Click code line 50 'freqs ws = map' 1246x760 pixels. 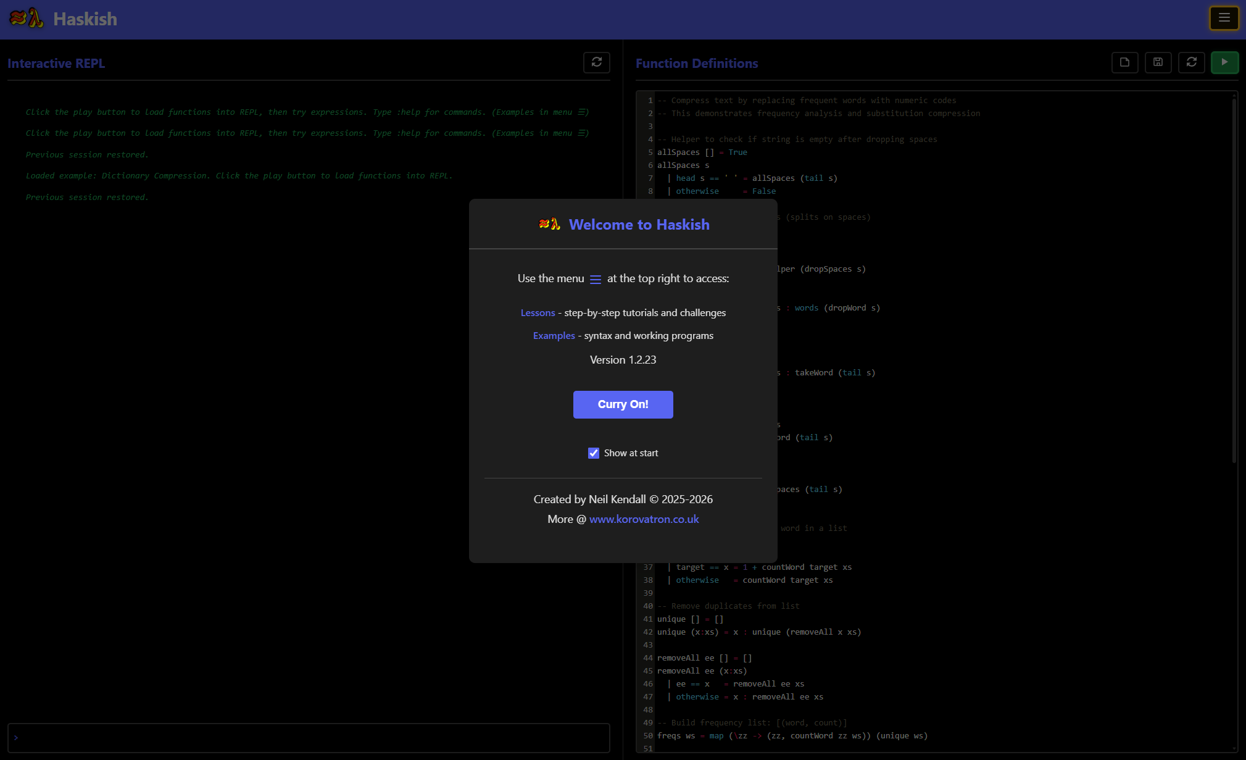click(x=792, y=736)
